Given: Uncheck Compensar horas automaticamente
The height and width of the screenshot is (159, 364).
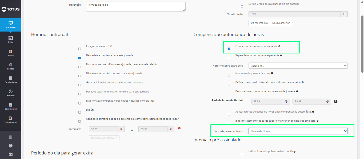Looking at the screenshot, I should tap(229, 49).
